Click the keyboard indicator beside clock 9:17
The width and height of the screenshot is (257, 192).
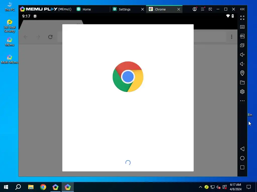(x=35, y=16)
